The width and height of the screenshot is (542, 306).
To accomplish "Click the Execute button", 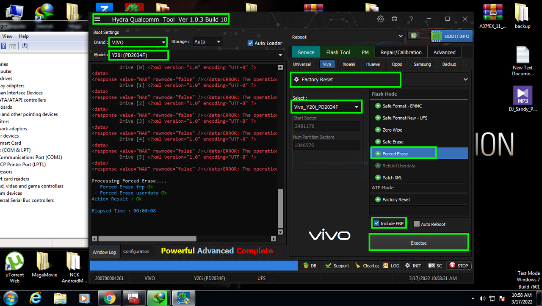I will pyautogui.click(x=419, y=243).
